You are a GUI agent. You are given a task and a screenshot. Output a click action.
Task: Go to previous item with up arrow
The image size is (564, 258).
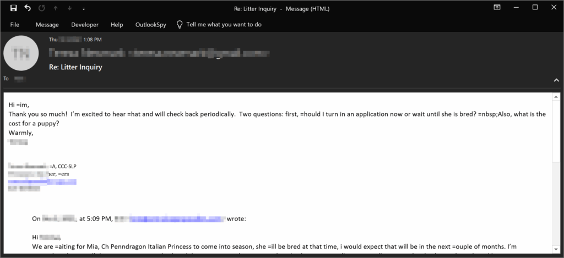pyautogui.click(x=56, y=8)
